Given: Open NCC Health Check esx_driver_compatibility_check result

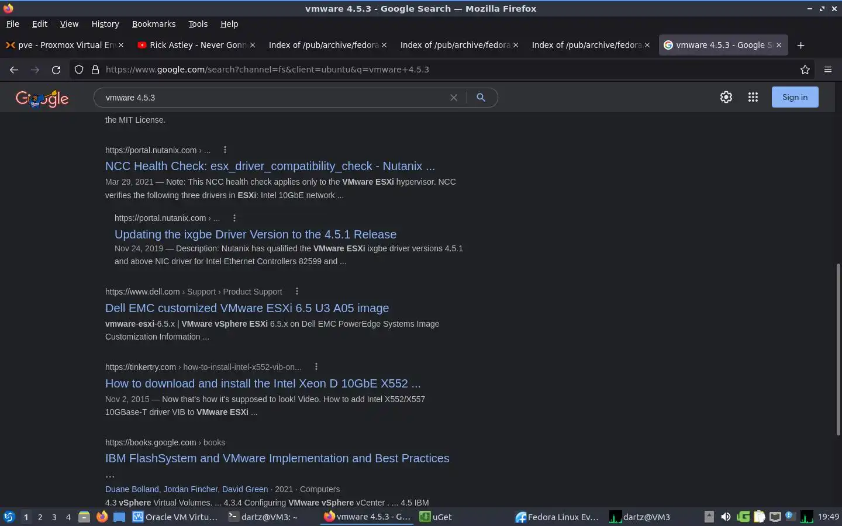Looking at the screenshot, I should [270, 166].
